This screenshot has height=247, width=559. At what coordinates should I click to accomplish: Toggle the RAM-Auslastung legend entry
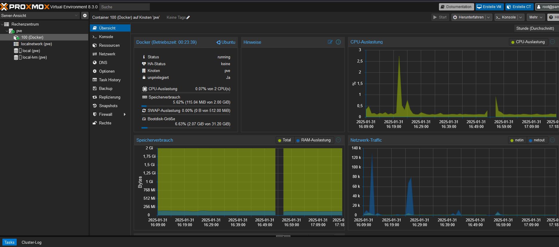coord(314,140)
